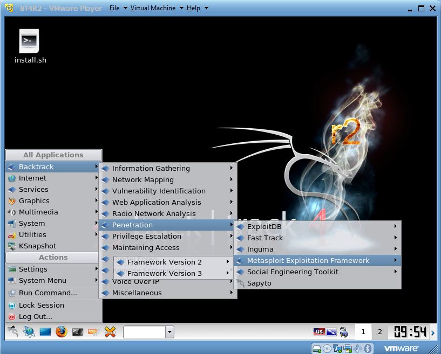Click the panel text input field
The width and height of the screenshot is (441, 354).
coord(144,332)
